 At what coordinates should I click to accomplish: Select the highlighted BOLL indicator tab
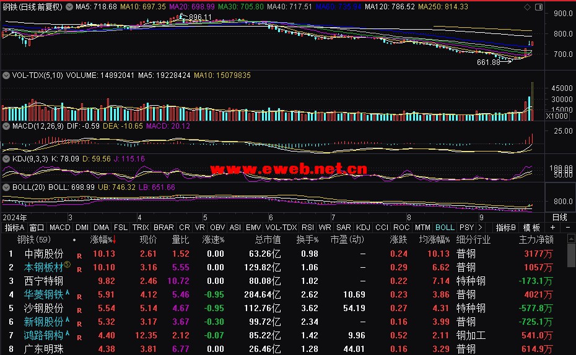(x=445, y=228)
